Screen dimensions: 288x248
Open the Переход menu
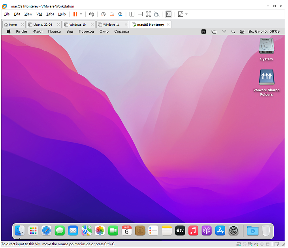coord(87,31)
